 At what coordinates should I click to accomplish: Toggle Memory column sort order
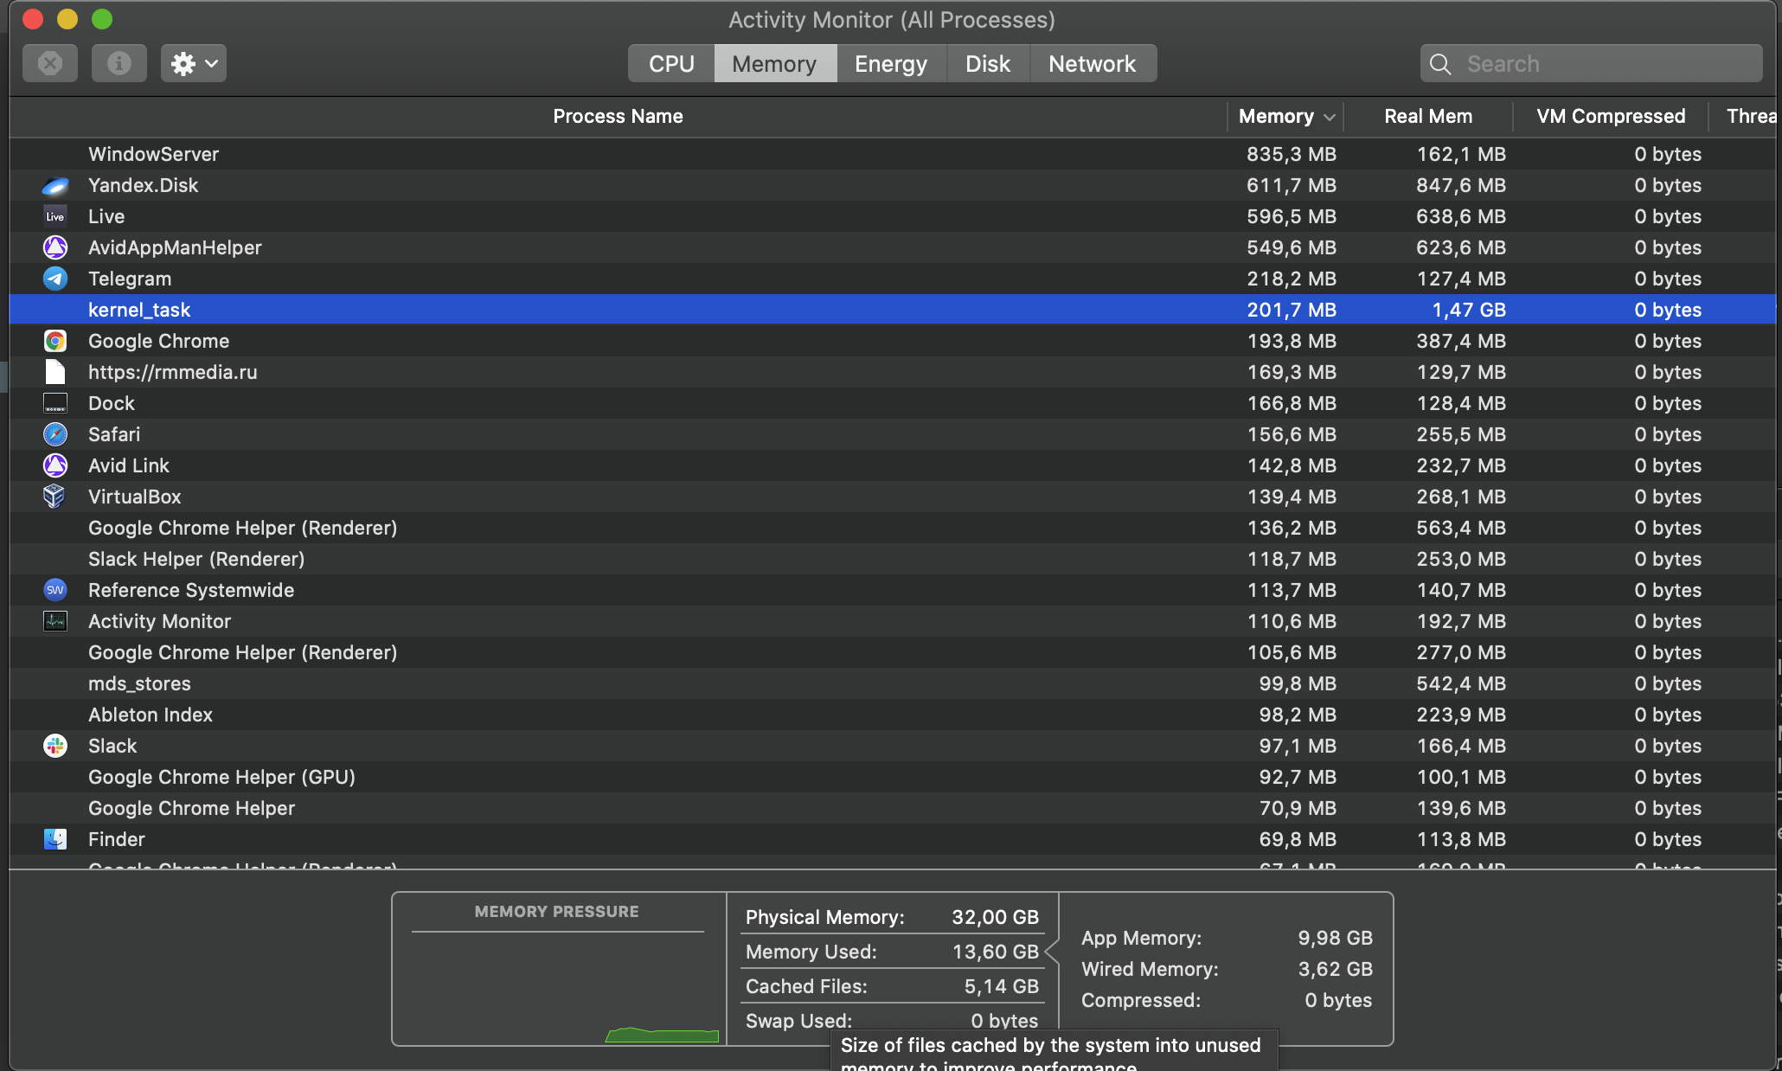click(1286, 116)
